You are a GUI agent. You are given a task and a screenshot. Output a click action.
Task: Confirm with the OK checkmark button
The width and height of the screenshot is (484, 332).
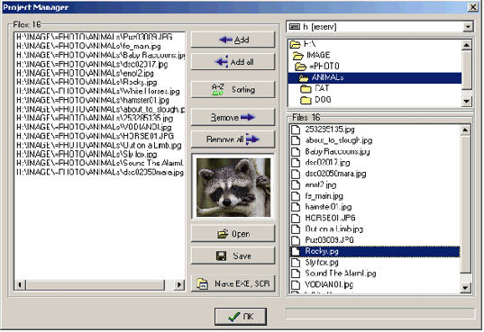[241, 317]
